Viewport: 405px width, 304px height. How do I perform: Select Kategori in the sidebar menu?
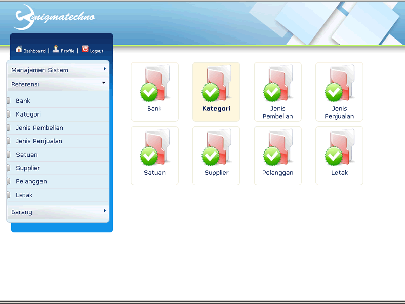point(58,115)
